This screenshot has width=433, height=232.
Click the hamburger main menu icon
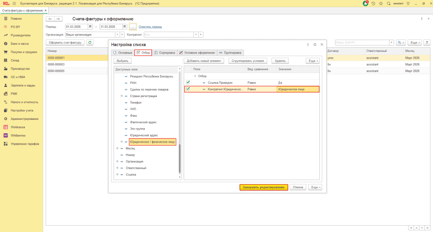click(x=14, y=3)
